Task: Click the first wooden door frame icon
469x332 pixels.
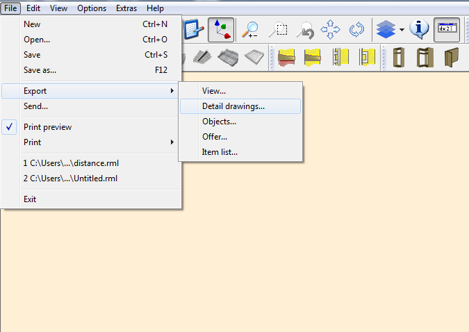Action: [399, 58]
